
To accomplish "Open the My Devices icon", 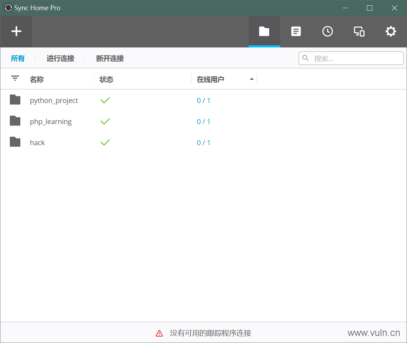I will click(x=359, y=32).
